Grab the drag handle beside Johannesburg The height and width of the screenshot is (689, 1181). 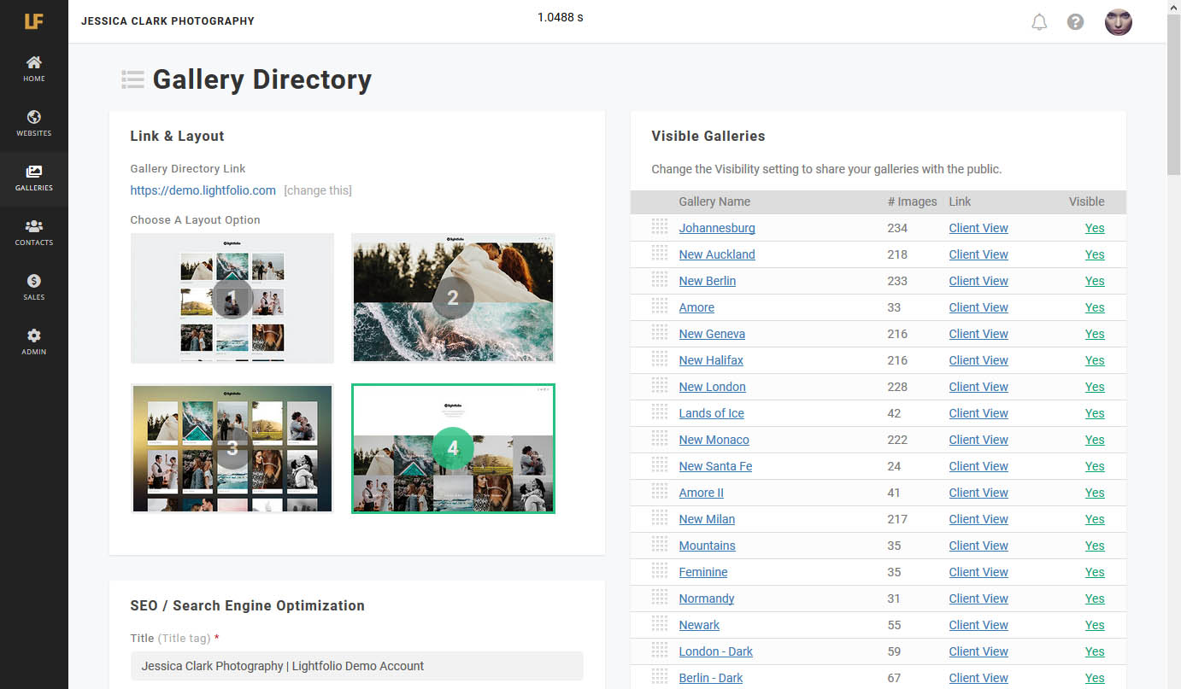pos(659,227)
